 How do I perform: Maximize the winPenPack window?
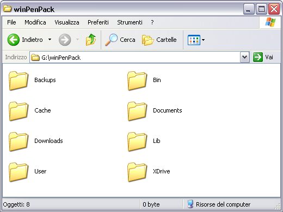(261, 9)
